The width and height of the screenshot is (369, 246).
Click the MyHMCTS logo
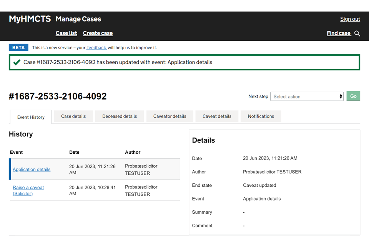(x=30, y=19)
